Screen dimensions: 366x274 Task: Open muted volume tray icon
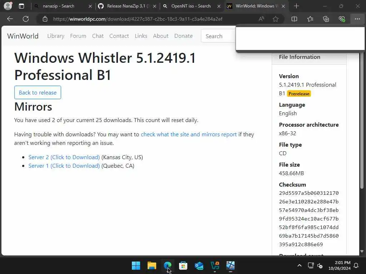tap(320, 265)
